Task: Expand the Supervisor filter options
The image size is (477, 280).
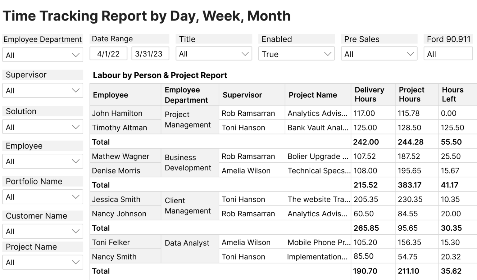Action: [43, 90]
